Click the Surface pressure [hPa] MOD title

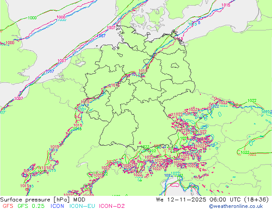(x=42, y=200)
